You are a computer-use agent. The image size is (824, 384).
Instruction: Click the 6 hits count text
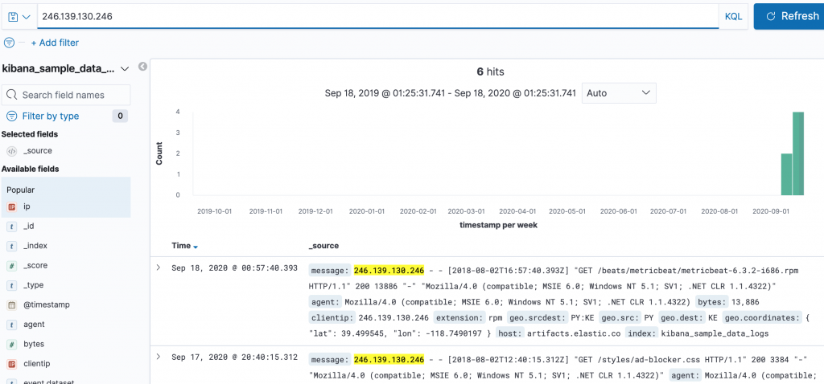(x=490, y=71)
